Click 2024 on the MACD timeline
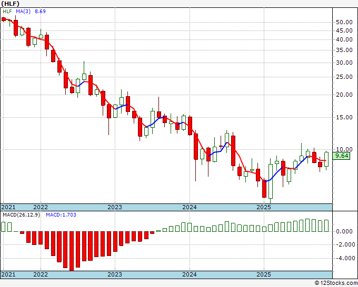This screenshot has height=287, width=358. [x=190, y=274]
